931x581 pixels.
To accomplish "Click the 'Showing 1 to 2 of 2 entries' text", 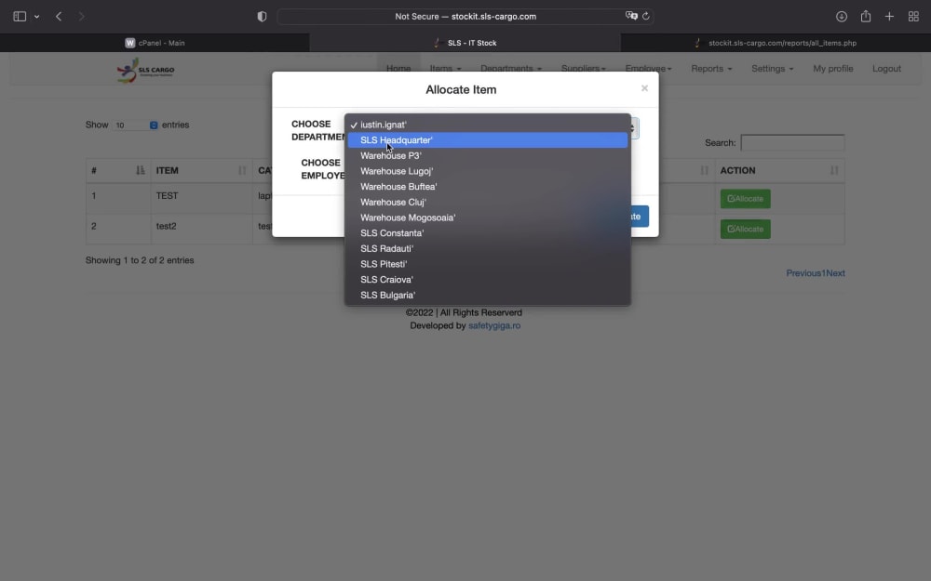I will (140, 260).
